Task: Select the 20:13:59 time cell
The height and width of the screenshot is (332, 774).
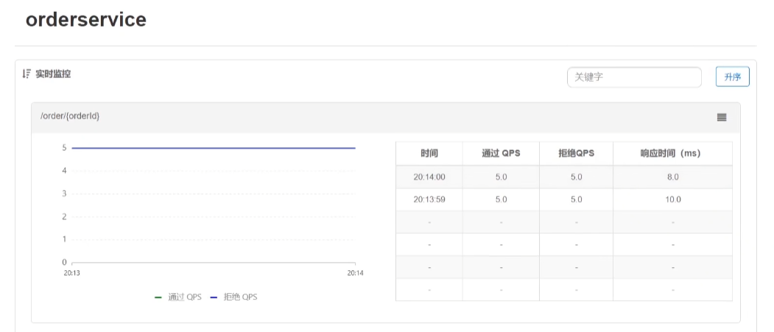Action: pos(429,199)
